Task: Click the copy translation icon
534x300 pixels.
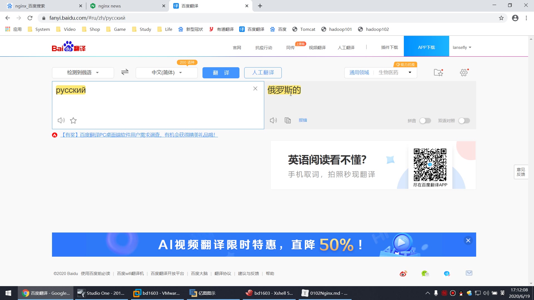Action: pos(288,120)
